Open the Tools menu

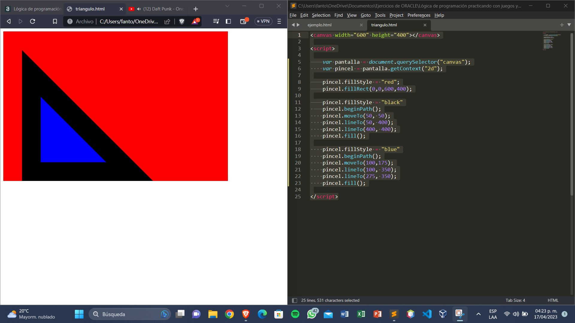coord(380,15)
